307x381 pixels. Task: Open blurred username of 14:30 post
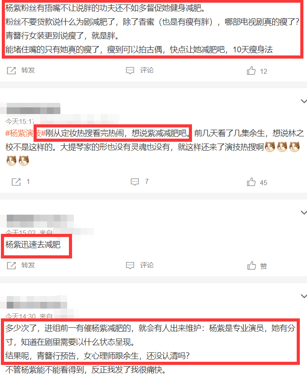pyautogui.click(x=37, y=302)
